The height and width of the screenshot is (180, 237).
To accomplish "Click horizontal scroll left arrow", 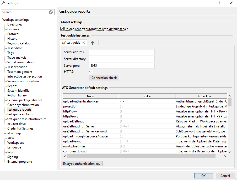I will click(x=65, y=156).
